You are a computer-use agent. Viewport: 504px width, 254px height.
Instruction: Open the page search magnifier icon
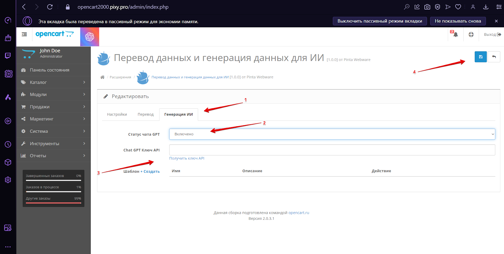[407, 7]
